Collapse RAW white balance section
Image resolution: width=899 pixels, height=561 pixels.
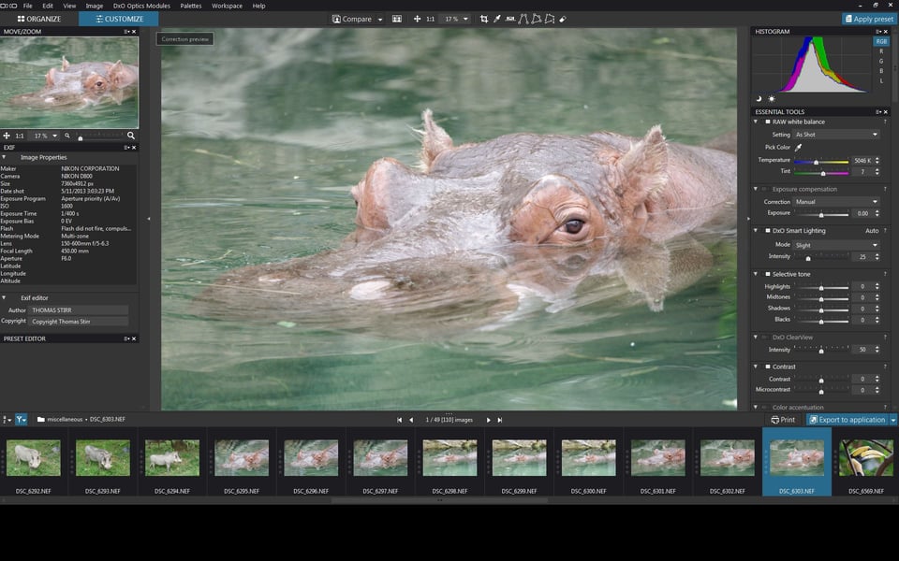coord(756,122)
